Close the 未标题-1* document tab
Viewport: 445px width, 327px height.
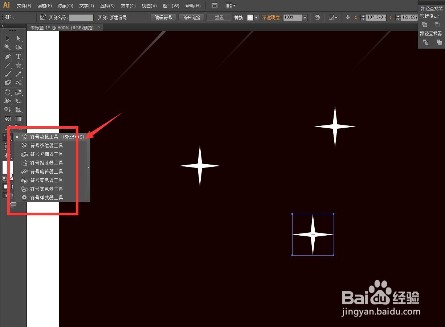click(99, 28)
